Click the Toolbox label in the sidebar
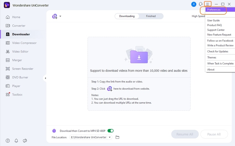The height and width of the screenshot is (146, 235). (x=17, y=95)
